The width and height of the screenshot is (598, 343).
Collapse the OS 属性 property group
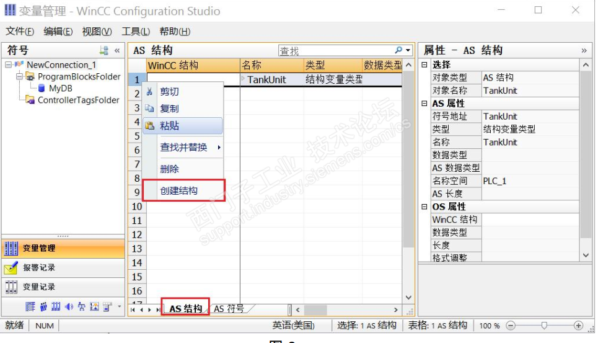(x=424, y=207)
